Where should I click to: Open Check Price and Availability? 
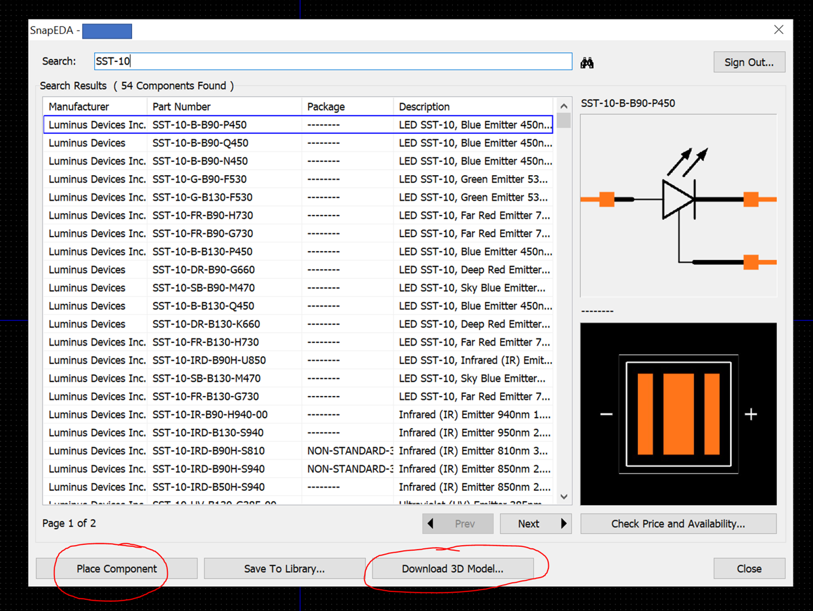click(x=678, y=523)
